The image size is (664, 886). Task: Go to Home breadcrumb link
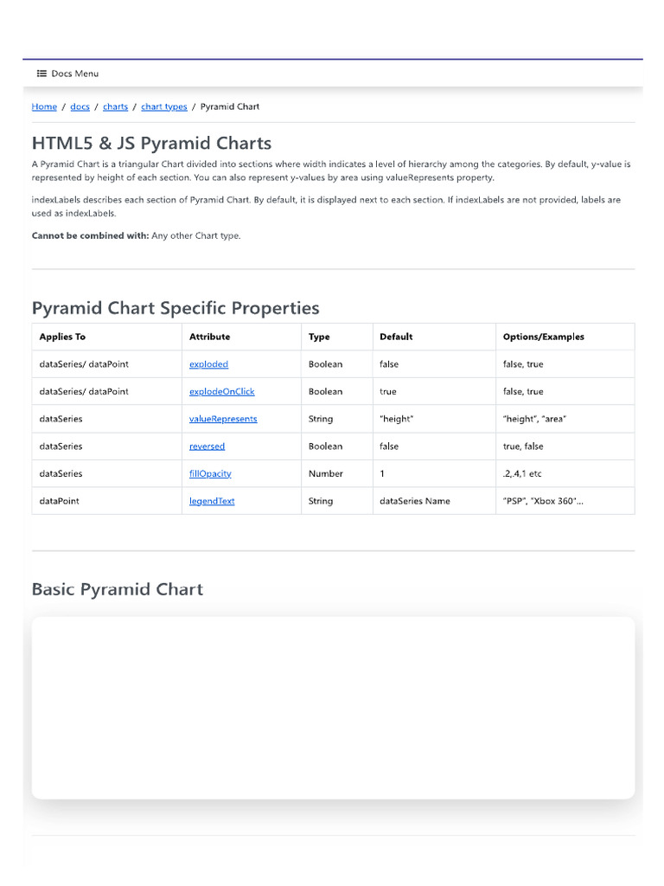coord(44,106)
